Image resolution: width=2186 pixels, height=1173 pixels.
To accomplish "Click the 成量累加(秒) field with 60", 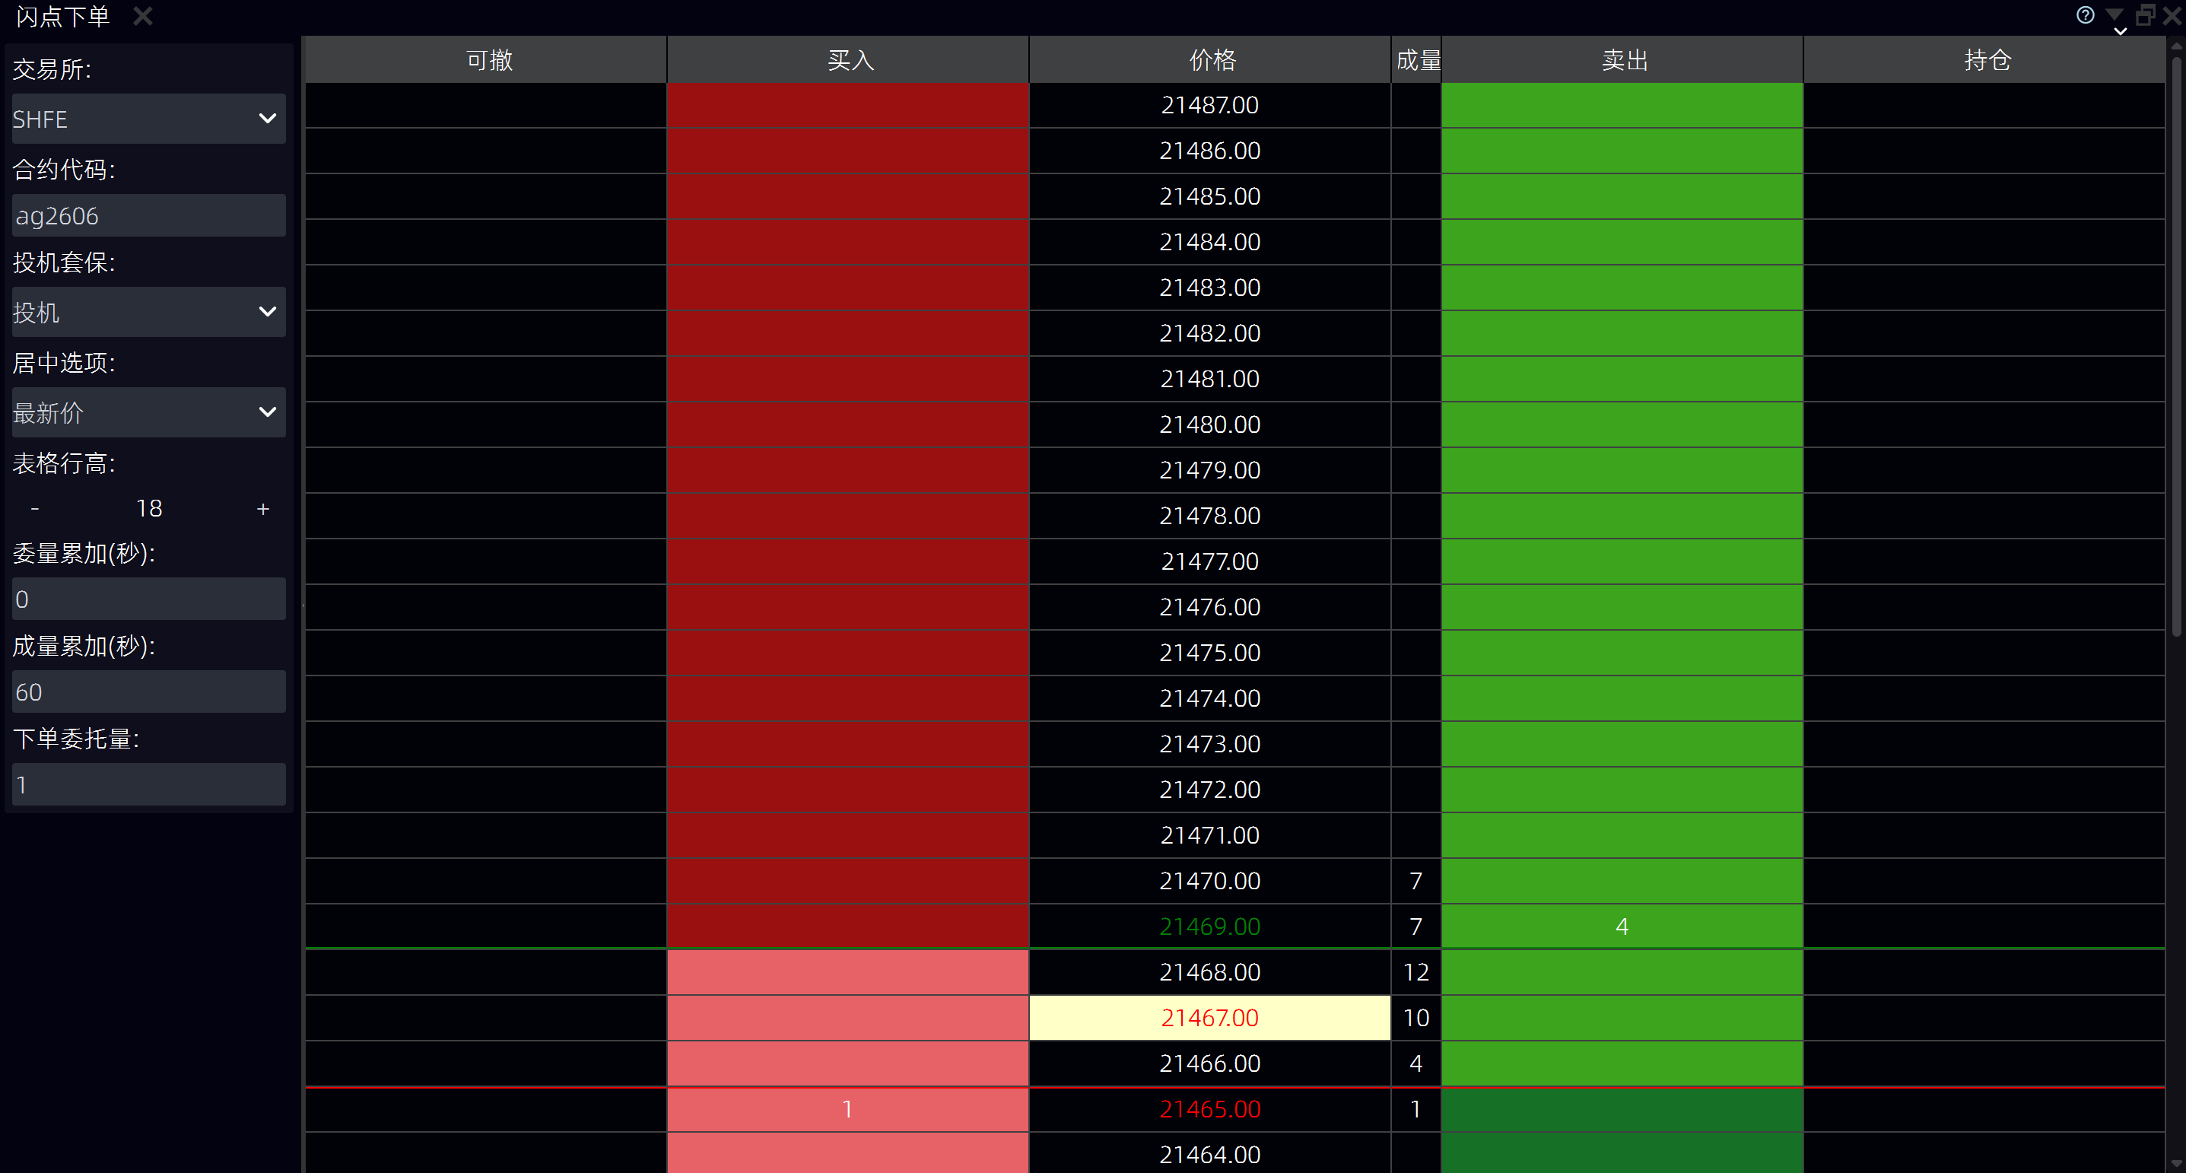I will [x=148, y=691].
